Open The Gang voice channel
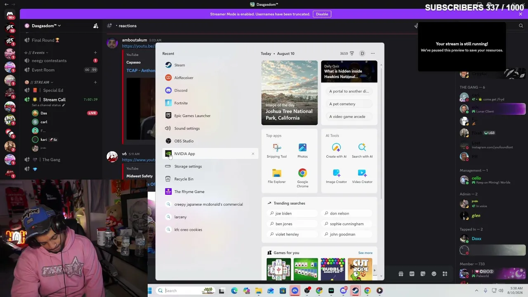 tap(61, 160)
